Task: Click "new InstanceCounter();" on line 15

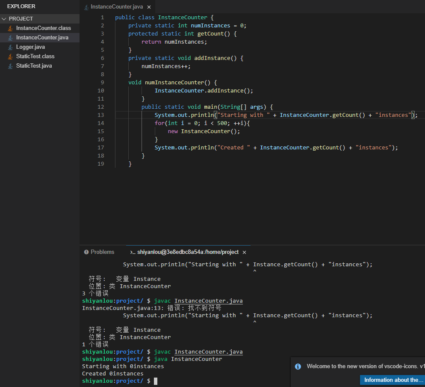Action: [204, 131]
